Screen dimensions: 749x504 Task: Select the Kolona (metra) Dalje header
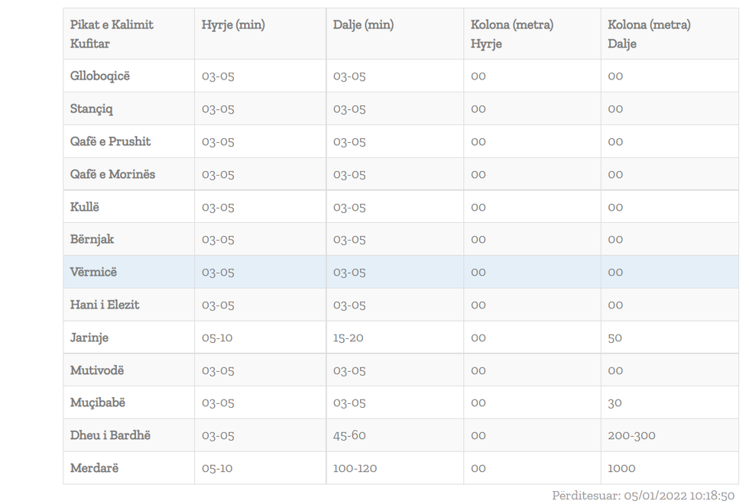649,34
